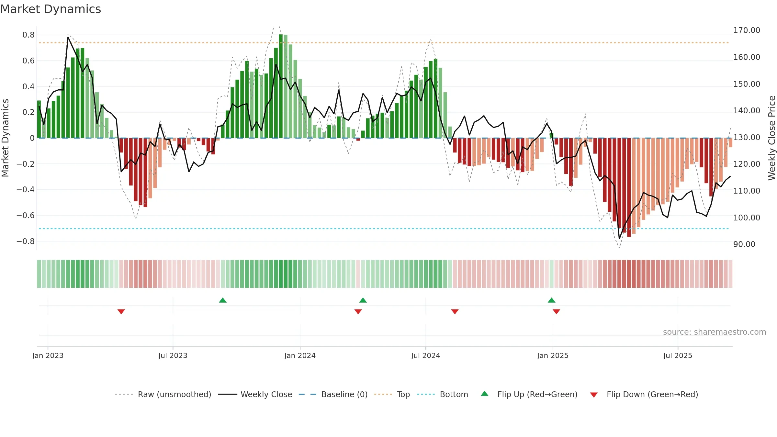
Task: Click the vertical Market Dynamics axis title
Action: coord(5,138)
